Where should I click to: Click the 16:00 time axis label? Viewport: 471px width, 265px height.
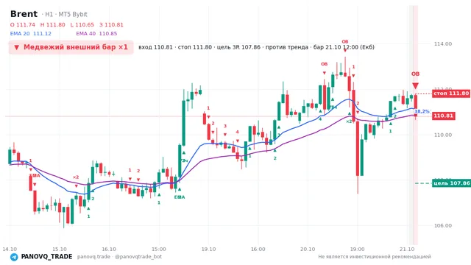click(258, 249)
